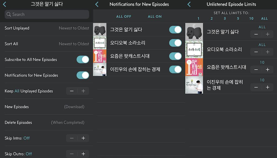
Task: Open Sort Unplayed Newest to Oldest option
Action: pos(47,28)
